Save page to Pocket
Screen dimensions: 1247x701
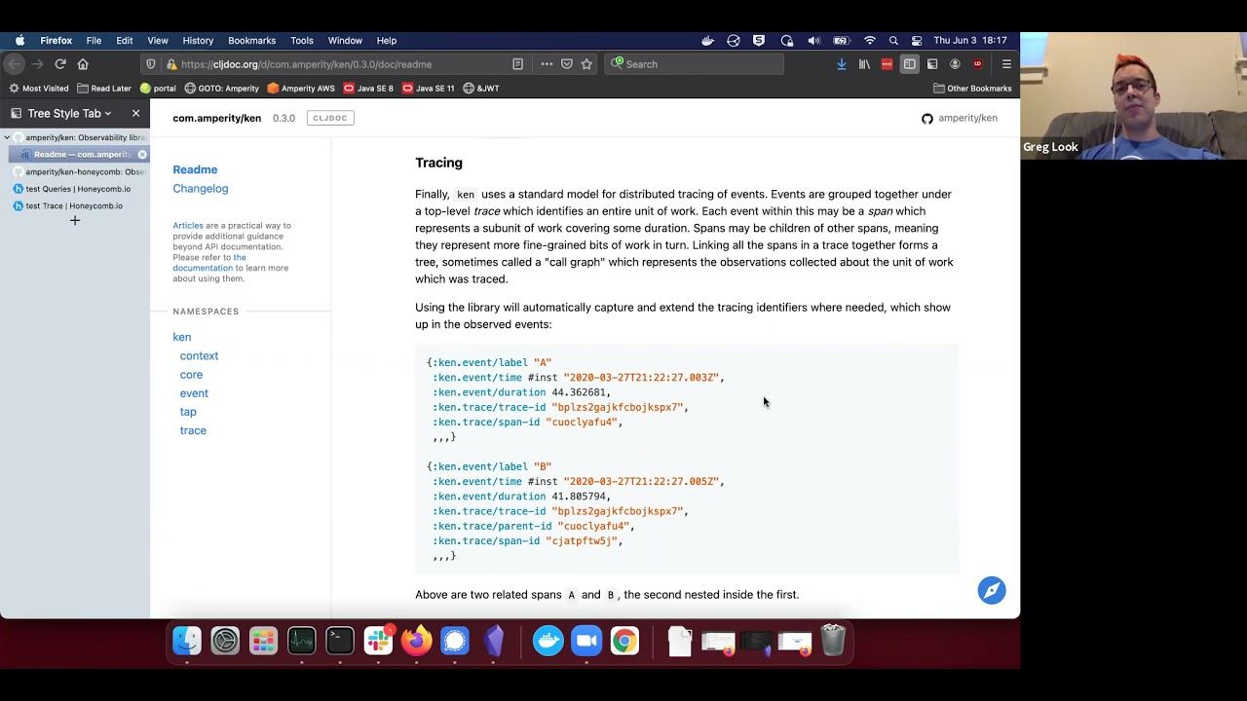point(567,64)
